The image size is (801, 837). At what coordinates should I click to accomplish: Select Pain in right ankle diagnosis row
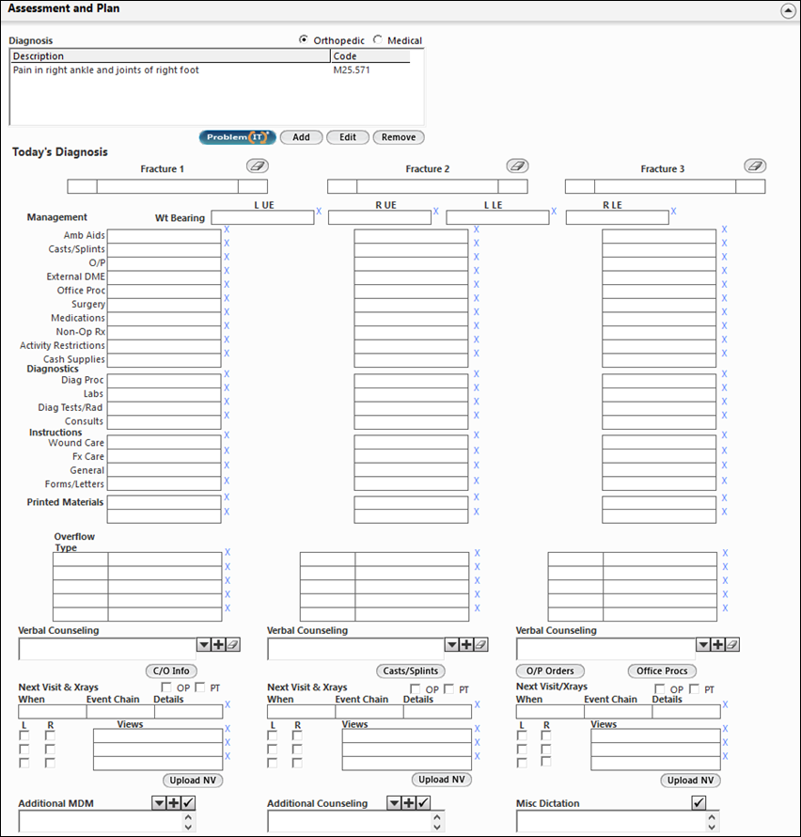(x=211, y=70)
